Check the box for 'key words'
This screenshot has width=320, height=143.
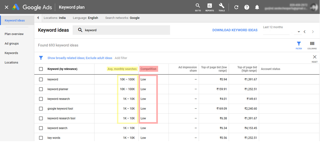click(41, 138)
